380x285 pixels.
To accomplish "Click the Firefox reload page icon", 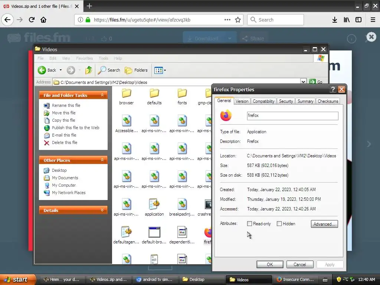I will point(32,20).
